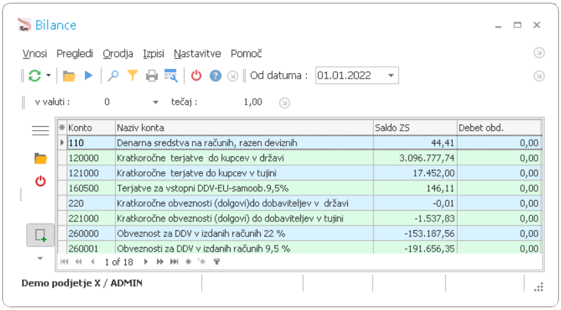
Task: Click the sidebar red power icon
Action: (x=40, y=181)
